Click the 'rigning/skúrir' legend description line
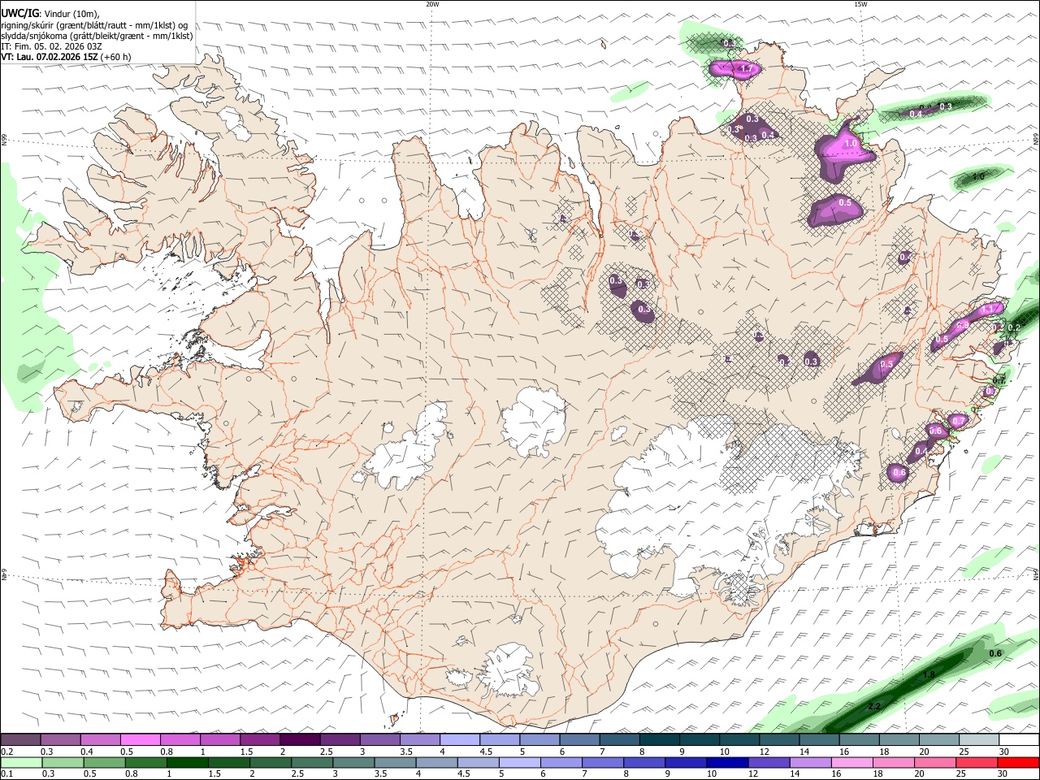Viewport: 1040px width, 780px height. pos(95,25)
